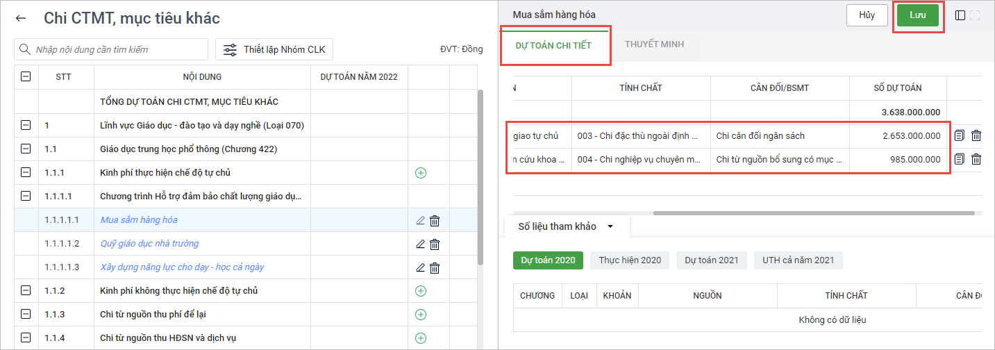Add item under Chi từ nguồn thu phí để lại
The width and height of the screenshot is (995, 350).
point(420,315)
